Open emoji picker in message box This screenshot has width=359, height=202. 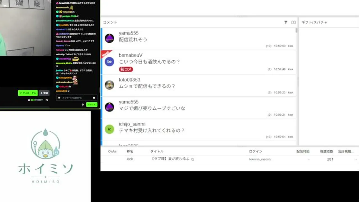[94, 98]
